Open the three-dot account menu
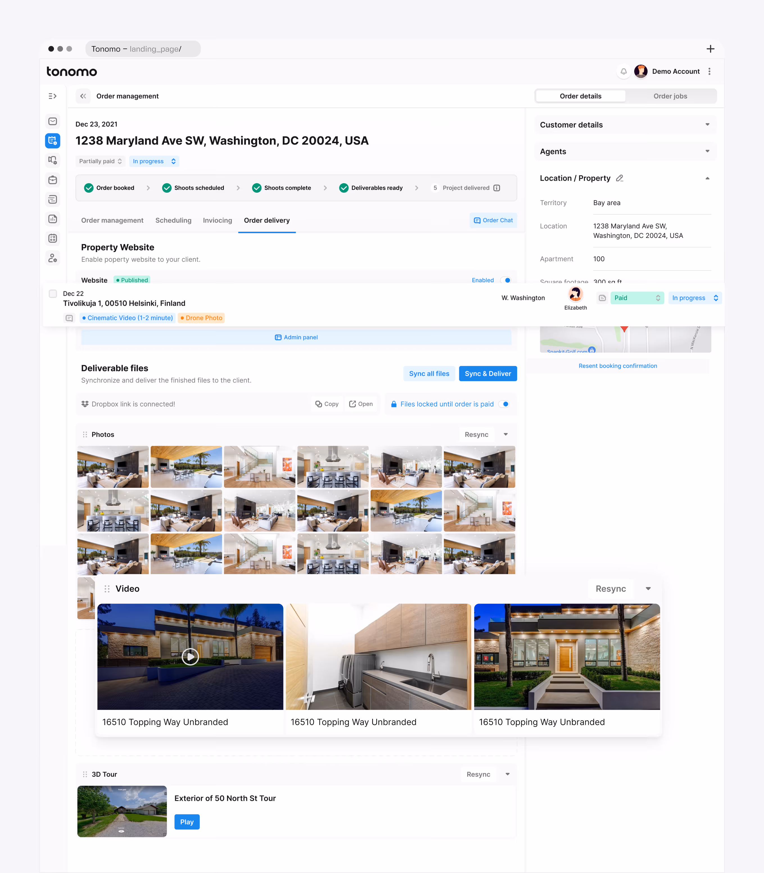The height and width of the screenshot is (873, 764). [710, 71]
